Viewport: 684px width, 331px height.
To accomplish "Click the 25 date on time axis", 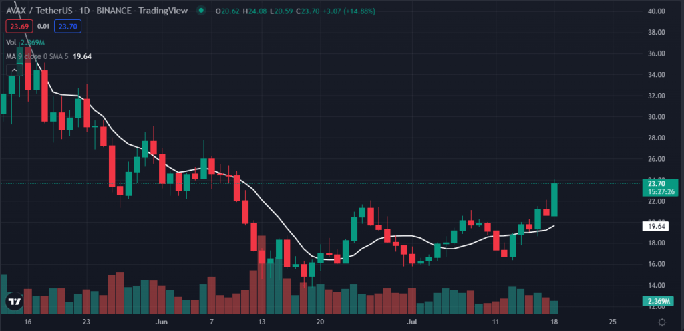I will coord(613,322).
